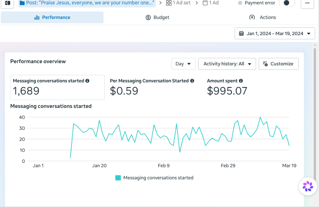Click the breadcrumb chevron before 1 Ad
The width and height of the screenshot is (319, 207).
(x=197, y=3)
